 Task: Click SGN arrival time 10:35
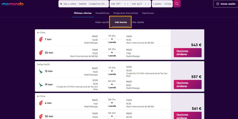(x=129, y=70)
